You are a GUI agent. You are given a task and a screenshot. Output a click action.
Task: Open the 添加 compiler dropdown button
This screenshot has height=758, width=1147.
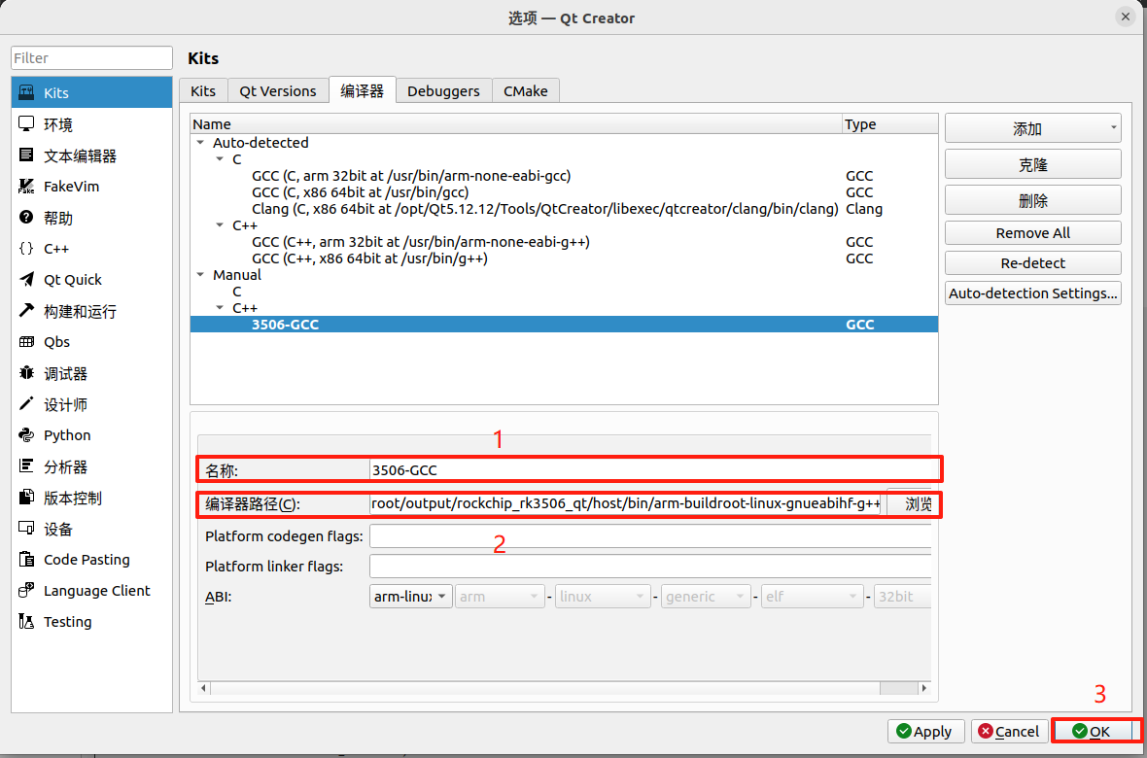tap(1032, 128)
